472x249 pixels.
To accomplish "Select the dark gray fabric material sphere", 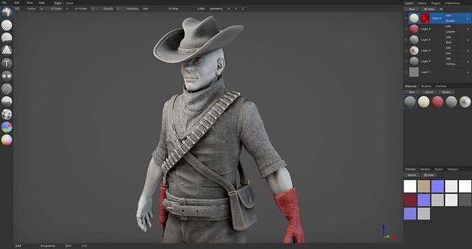I will [x=410, y=102].
